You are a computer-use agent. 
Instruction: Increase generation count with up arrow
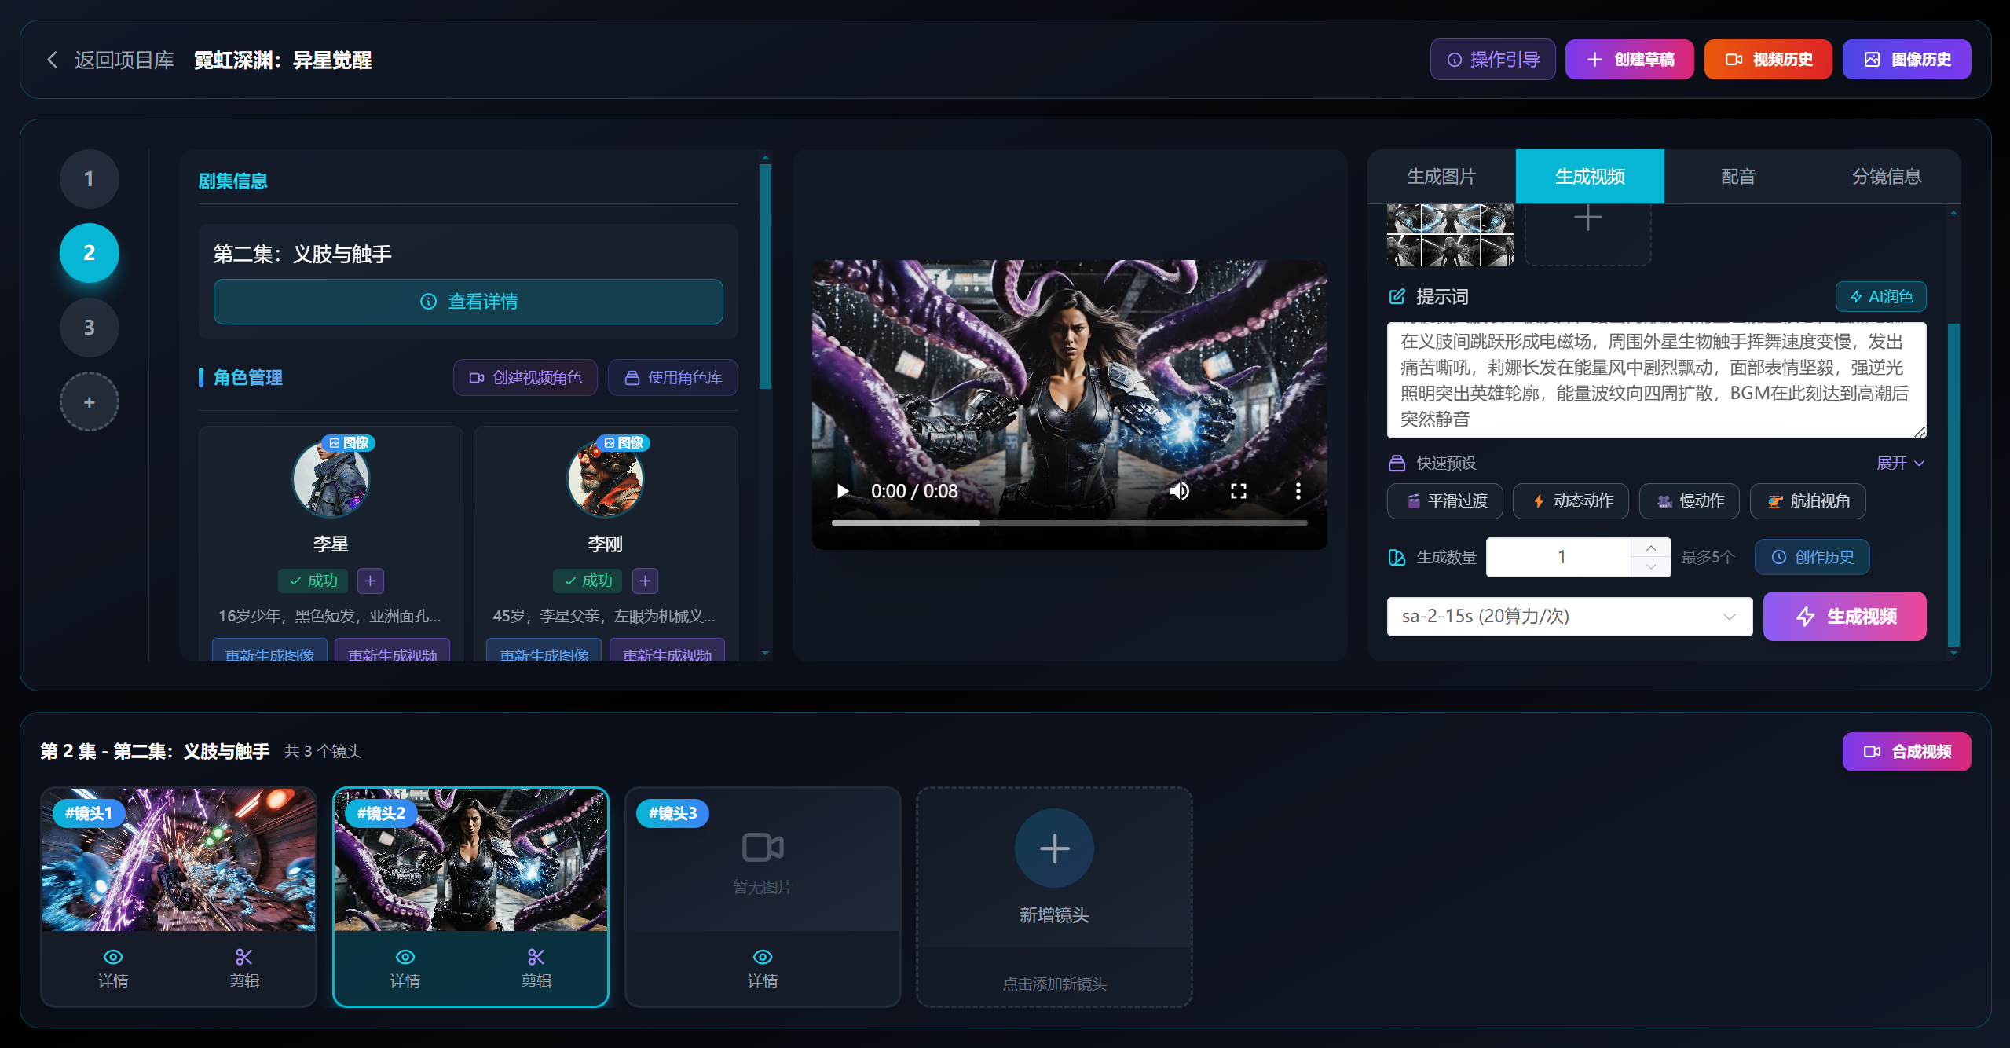point(1651,548)
